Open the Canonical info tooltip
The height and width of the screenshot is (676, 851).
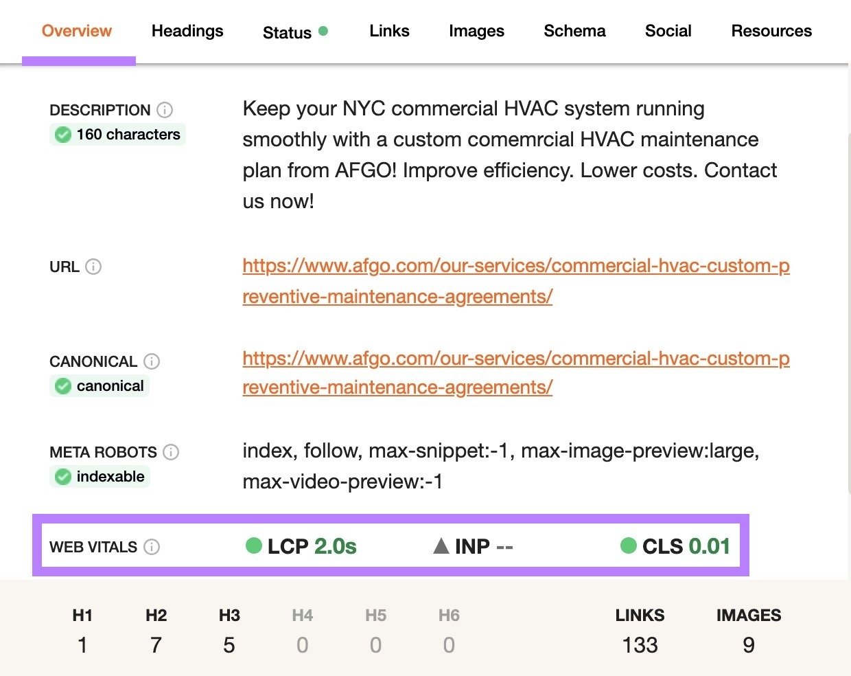point(152,361)
